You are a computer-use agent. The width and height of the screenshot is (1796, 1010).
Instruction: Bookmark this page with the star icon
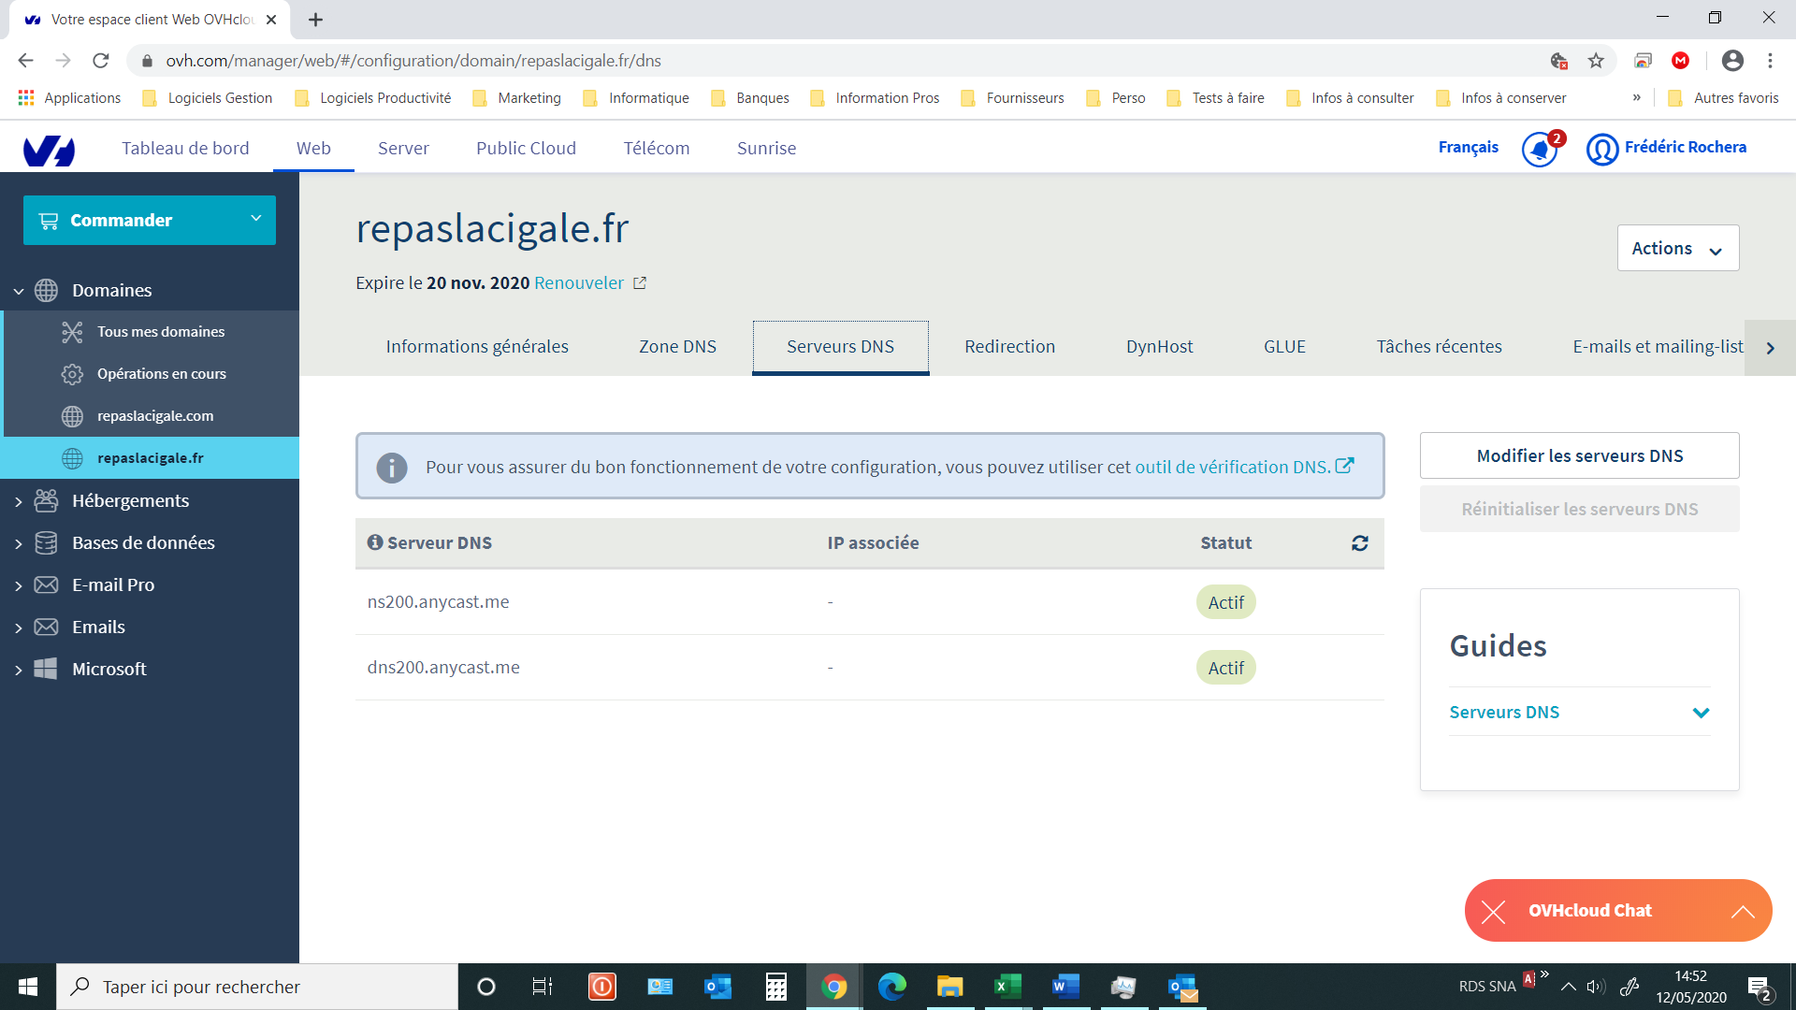pos(1596,61)
